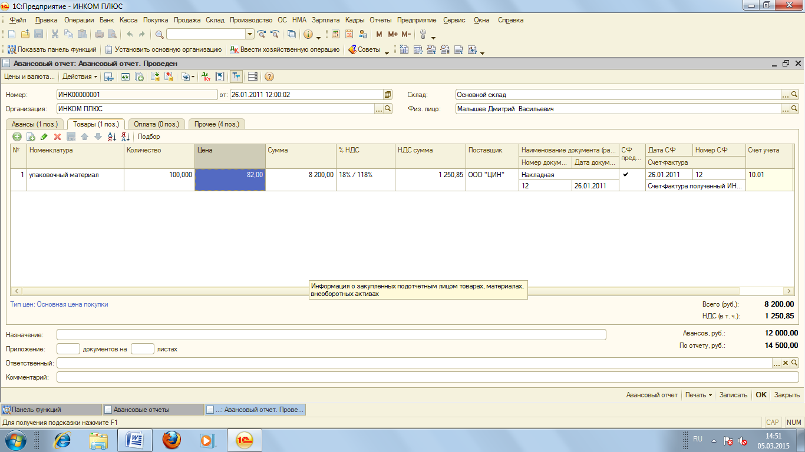Move row up with arrow icon

pos(84,137)
